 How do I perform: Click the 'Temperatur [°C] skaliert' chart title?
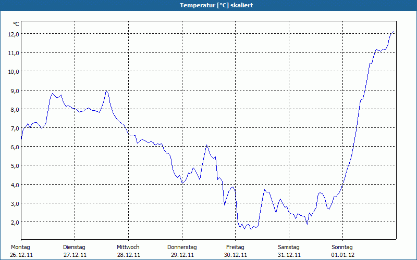tap(216, 5)
